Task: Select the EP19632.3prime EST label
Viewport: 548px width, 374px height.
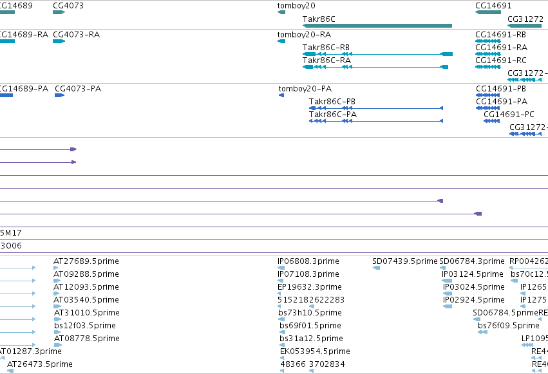Action: pyautogui.click(x=309, y=287)
